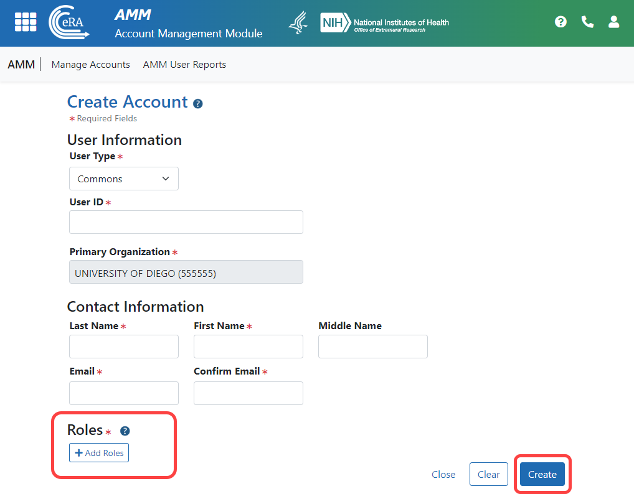Click the Add Roles button
The height and width of the screenshot is (494, 634).
tap(98, 452)
